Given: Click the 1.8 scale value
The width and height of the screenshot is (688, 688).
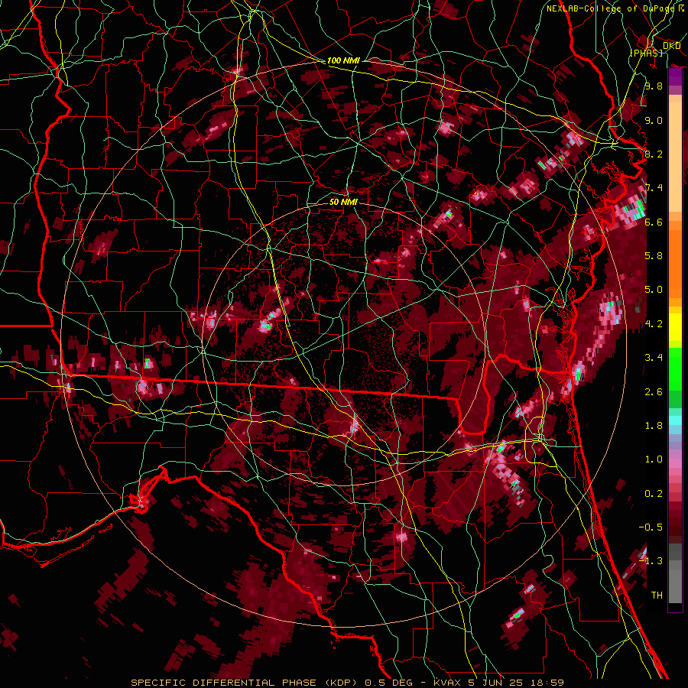Looking at the screenshot, I should coord(654,426).
